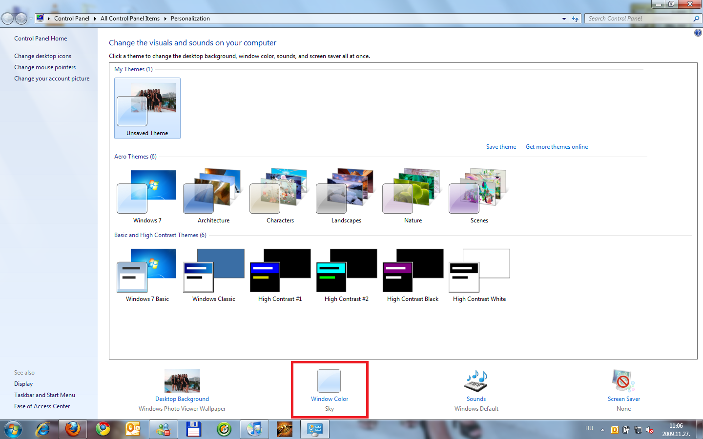Select the Nature theme
703x439 pixels.
point(413,196)
